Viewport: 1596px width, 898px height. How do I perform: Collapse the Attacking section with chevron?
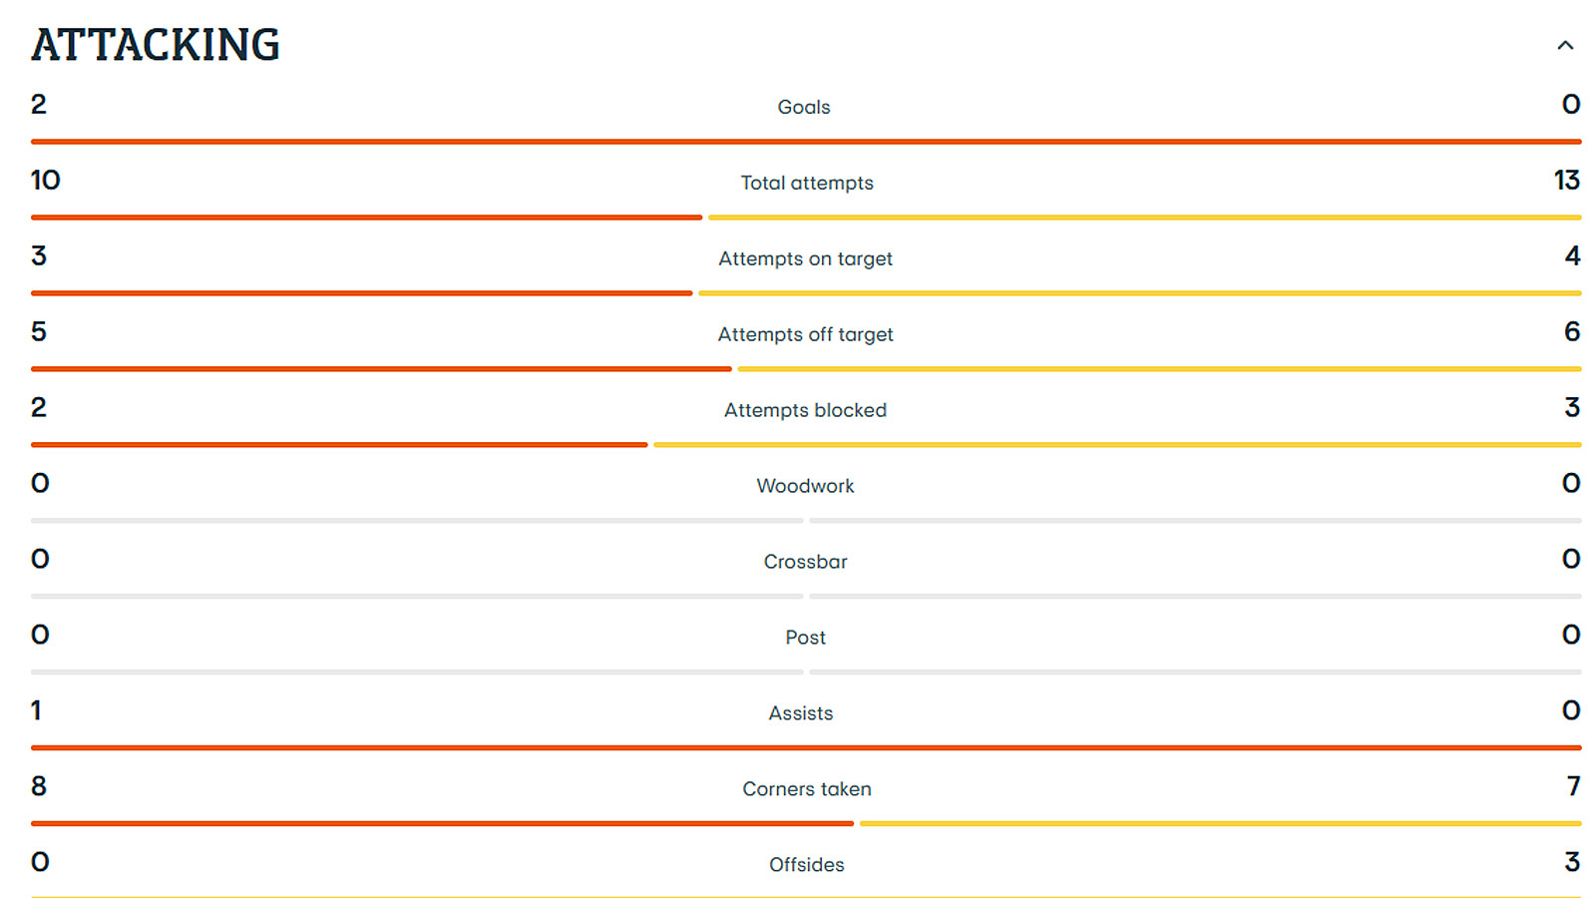(1565, 45)
